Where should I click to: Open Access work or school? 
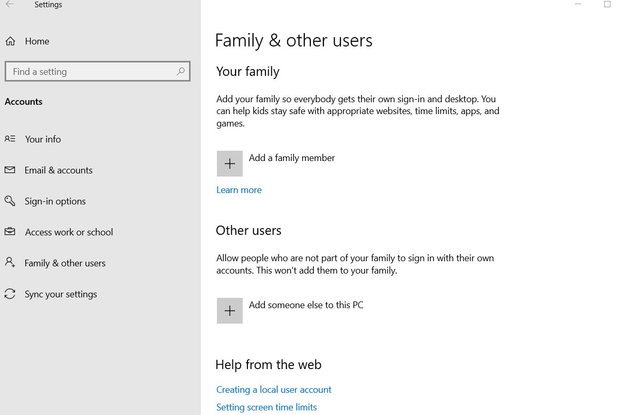[69, 232]
